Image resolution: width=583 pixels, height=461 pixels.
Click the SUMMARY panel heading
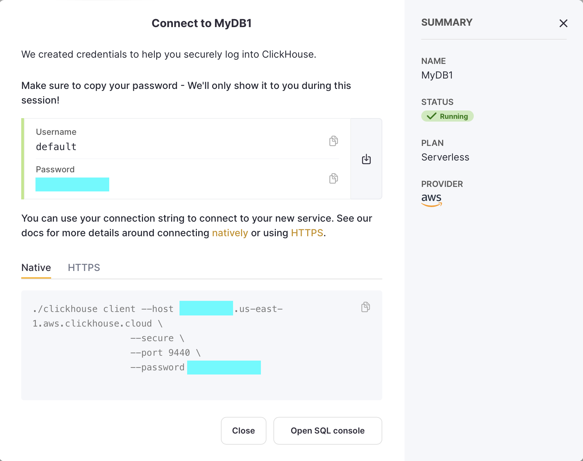(447, 23)
